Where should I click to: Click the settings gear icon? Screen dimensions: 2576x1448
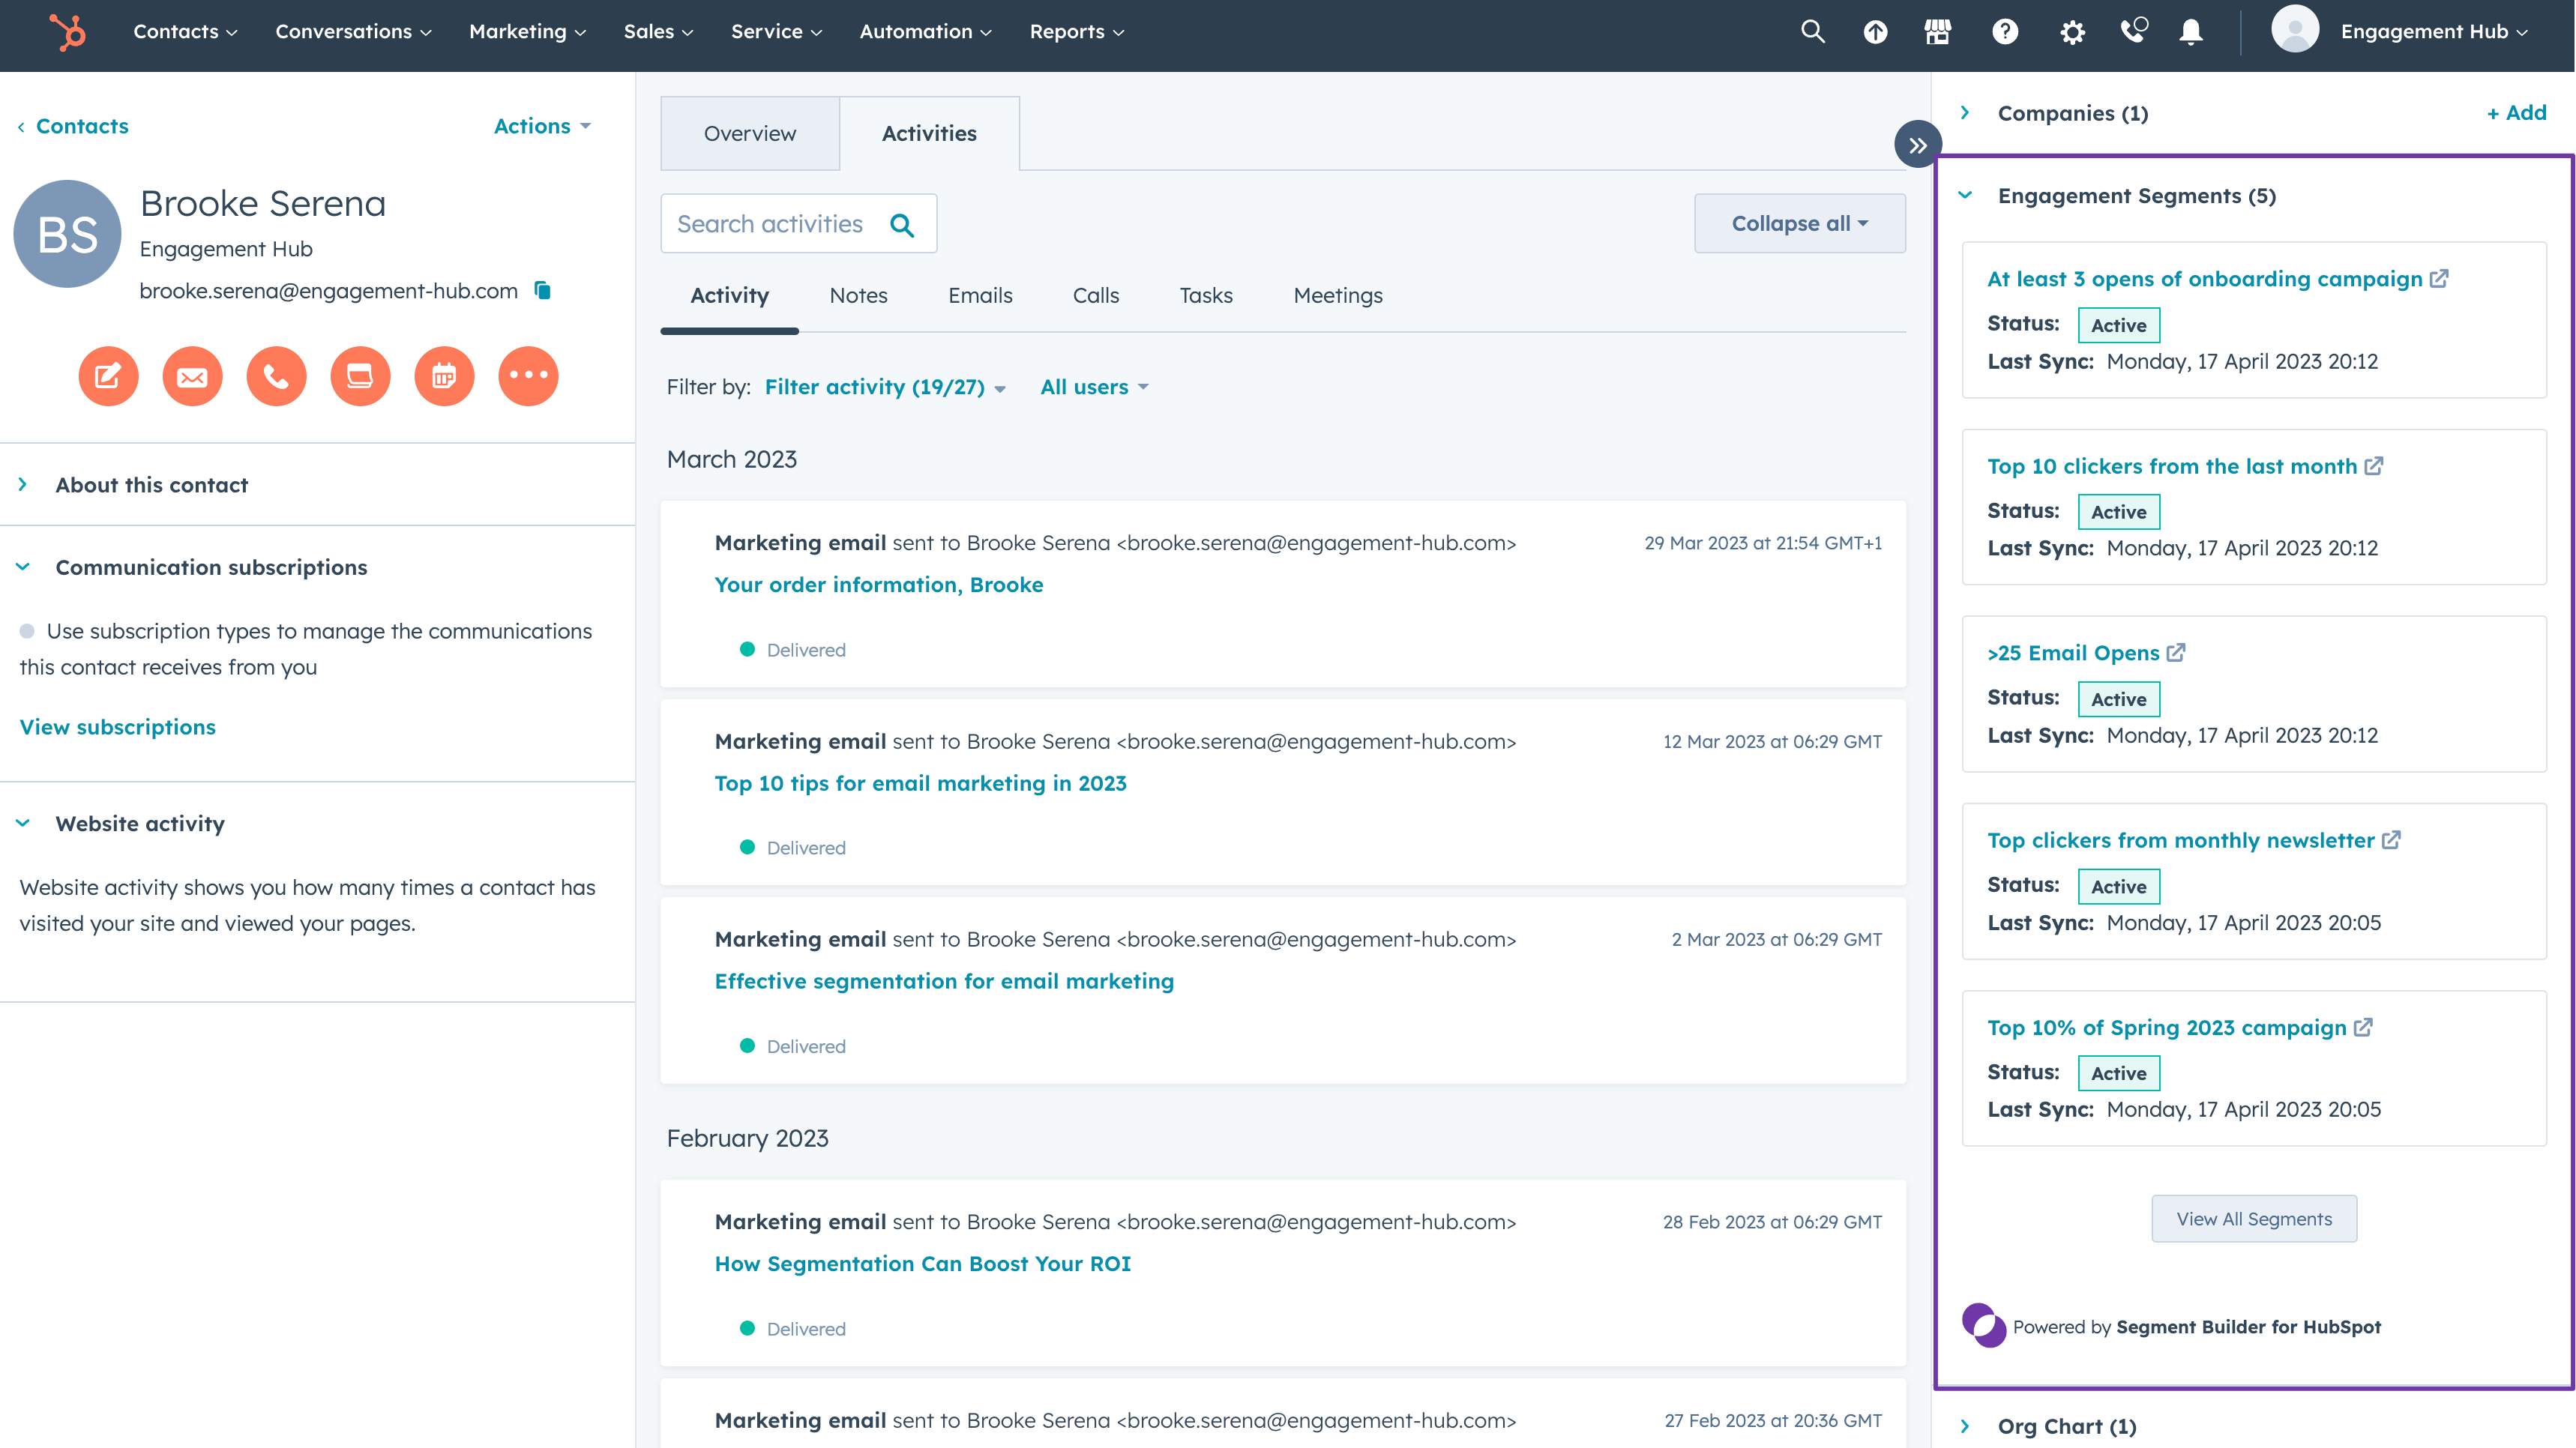2071,31
